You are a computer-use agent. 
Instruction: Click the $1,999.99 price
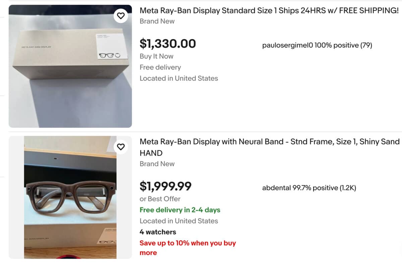pyautogui.click(x=165, y=186)
